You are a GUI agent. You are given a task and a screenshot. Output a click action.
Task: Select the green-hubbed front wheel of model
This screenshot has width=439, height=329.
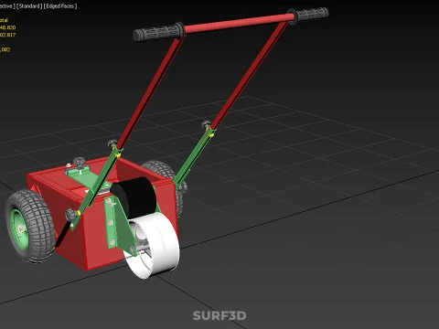[30, 226]
